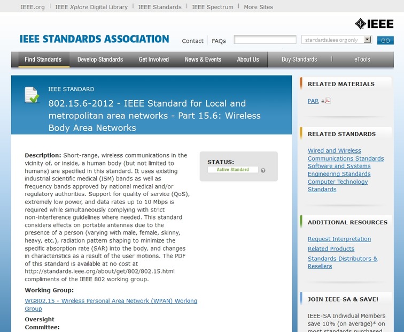404x332 pixels.
Task: Click the search text field
Action: point(265,40)
